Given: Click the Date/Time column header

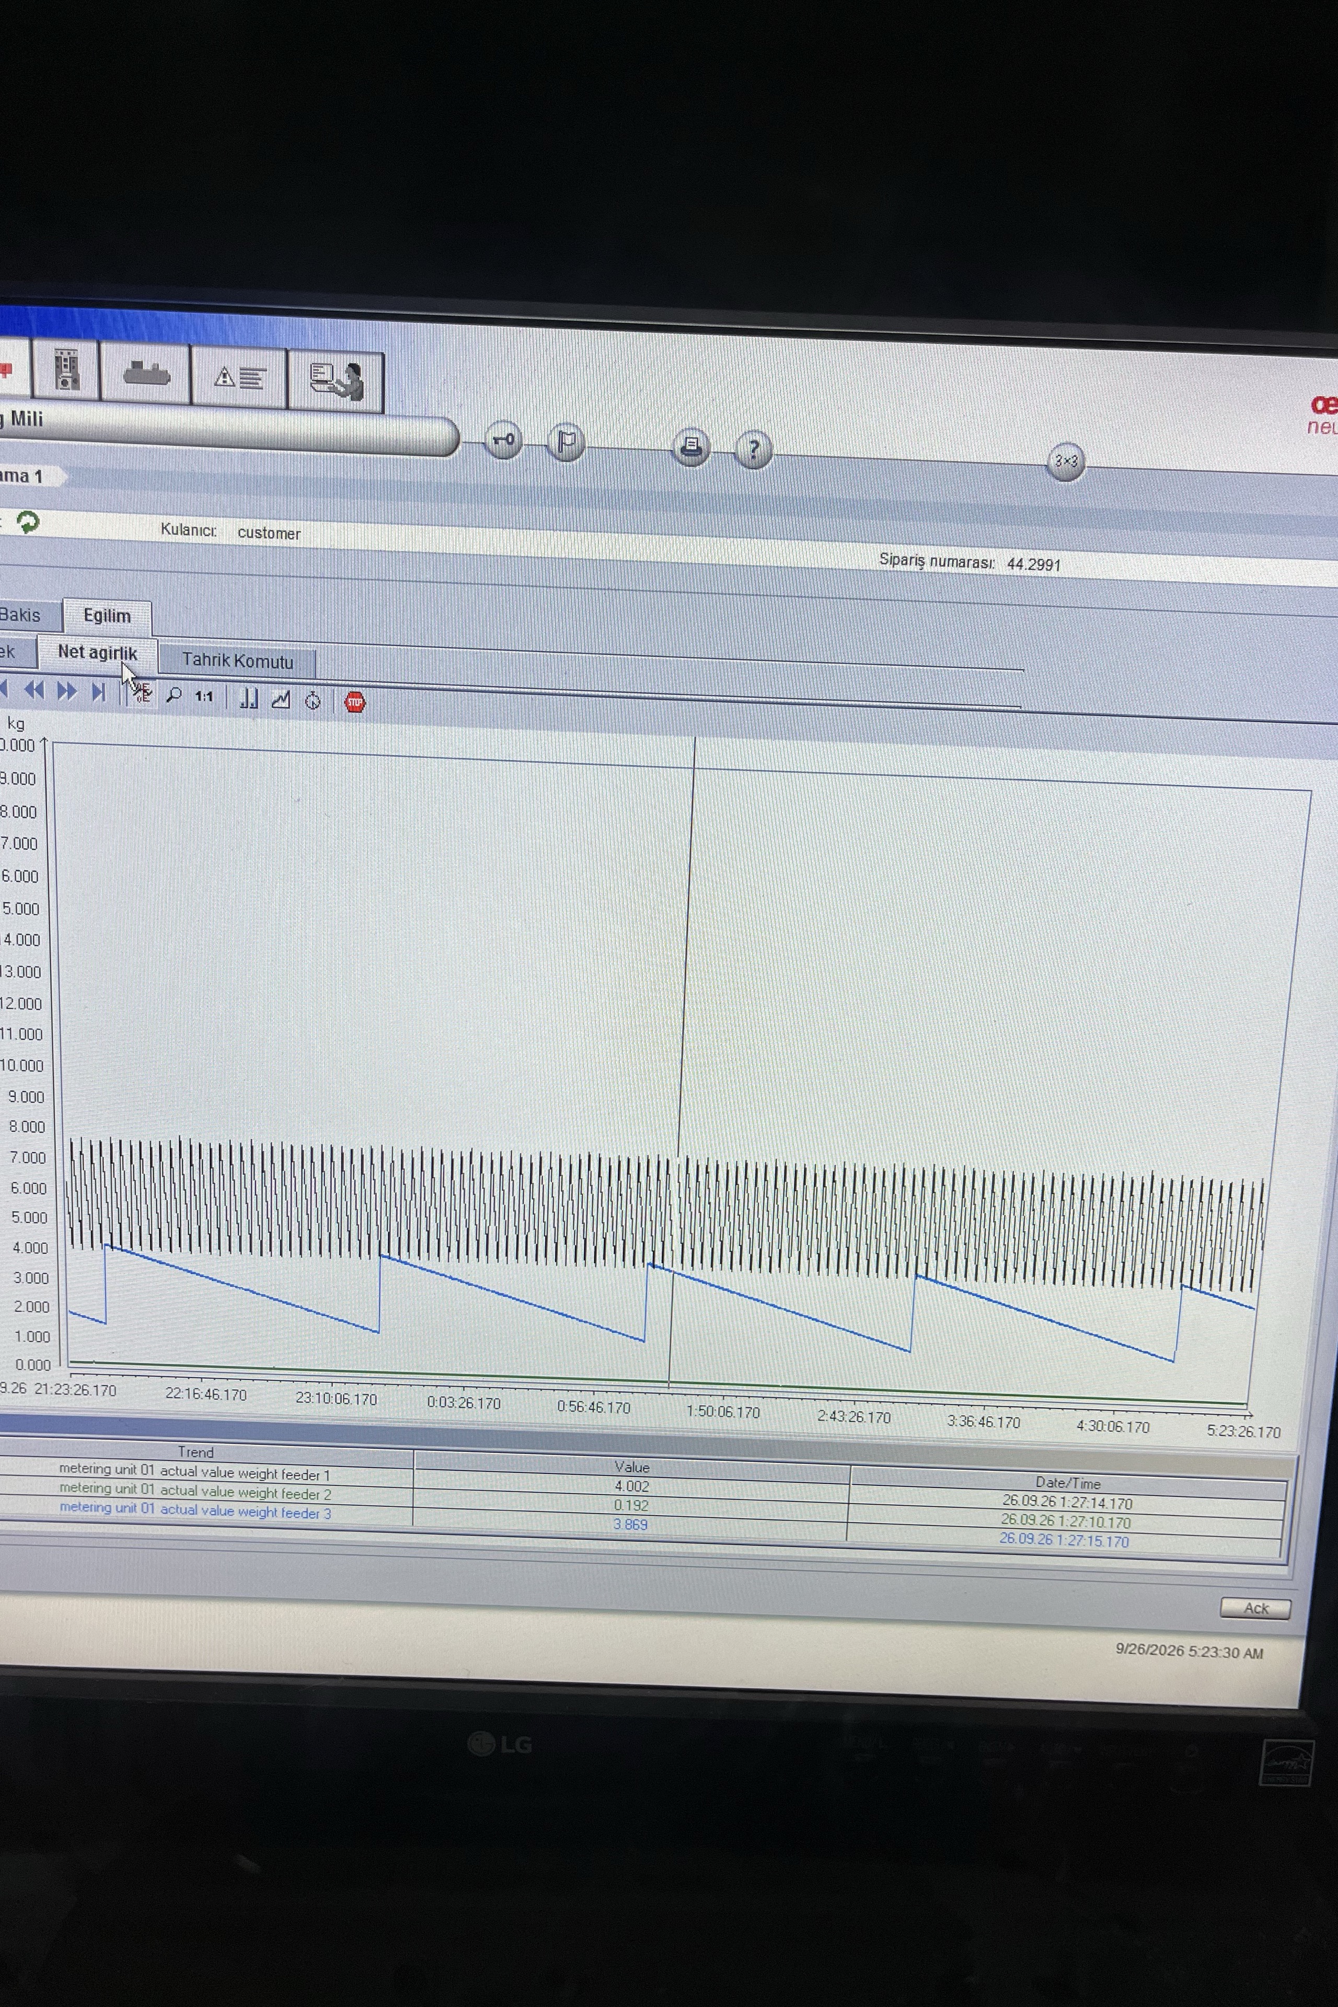Looking at the screenshot, I should pyautogui.click(x=1068, y=1482).
